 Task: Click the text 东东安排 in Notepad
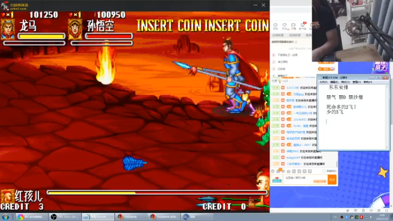338,87
